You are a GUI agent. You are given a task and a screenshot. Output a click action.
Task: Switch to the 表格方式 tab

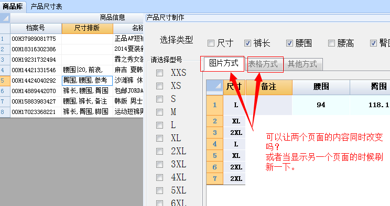(x=263, y=64)
